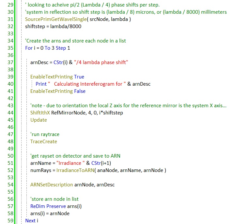The image size is (248, 224).
Task: Click the comment 'get rayset on detector and save to ARN'
Action: coord(75,156)
